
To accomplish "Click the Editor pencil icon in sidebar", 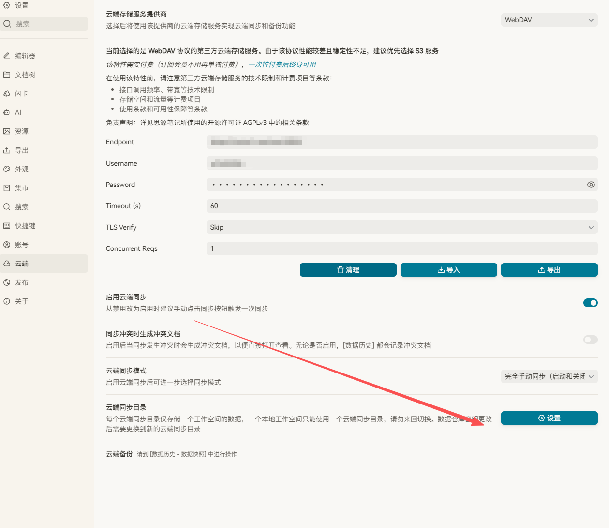I will 7,56.
